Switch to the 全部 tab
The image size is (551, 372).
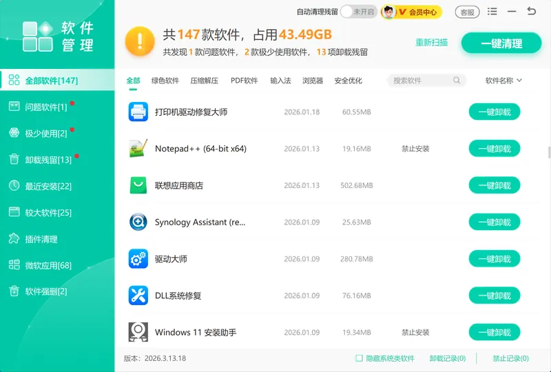click(x=133, y=81)
